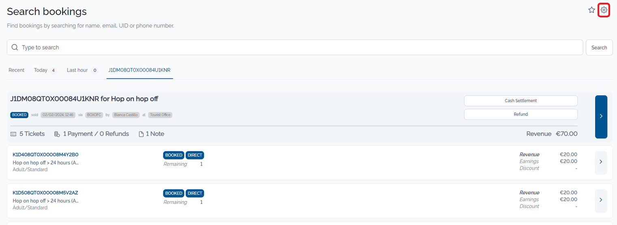617x225 pixels.
Task: Focus the Type to search field
Action: (295, 47)
